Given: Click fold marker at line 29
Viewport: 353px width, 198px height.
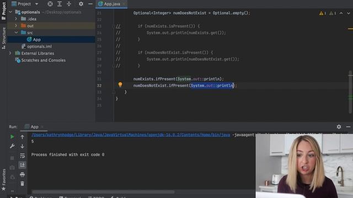Looking at the screenshot, I should 113,66.
